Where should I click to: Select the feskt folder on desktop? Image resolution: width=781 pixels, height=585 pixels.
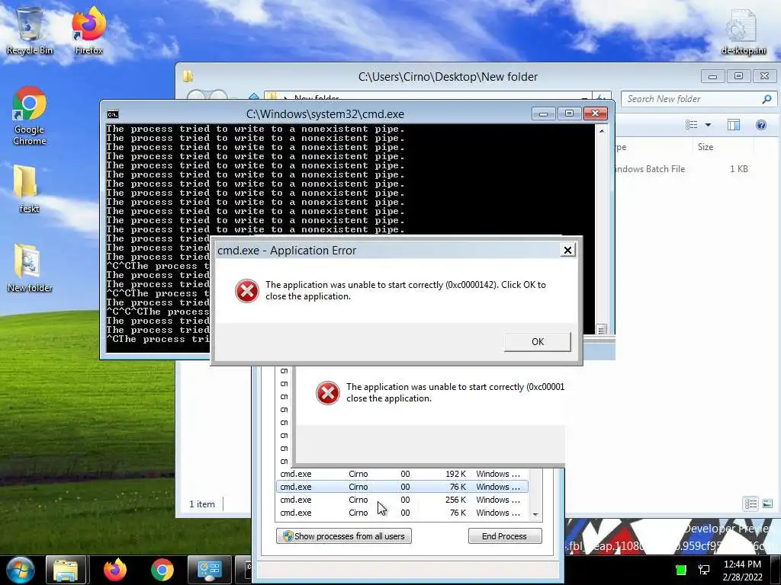28,189
